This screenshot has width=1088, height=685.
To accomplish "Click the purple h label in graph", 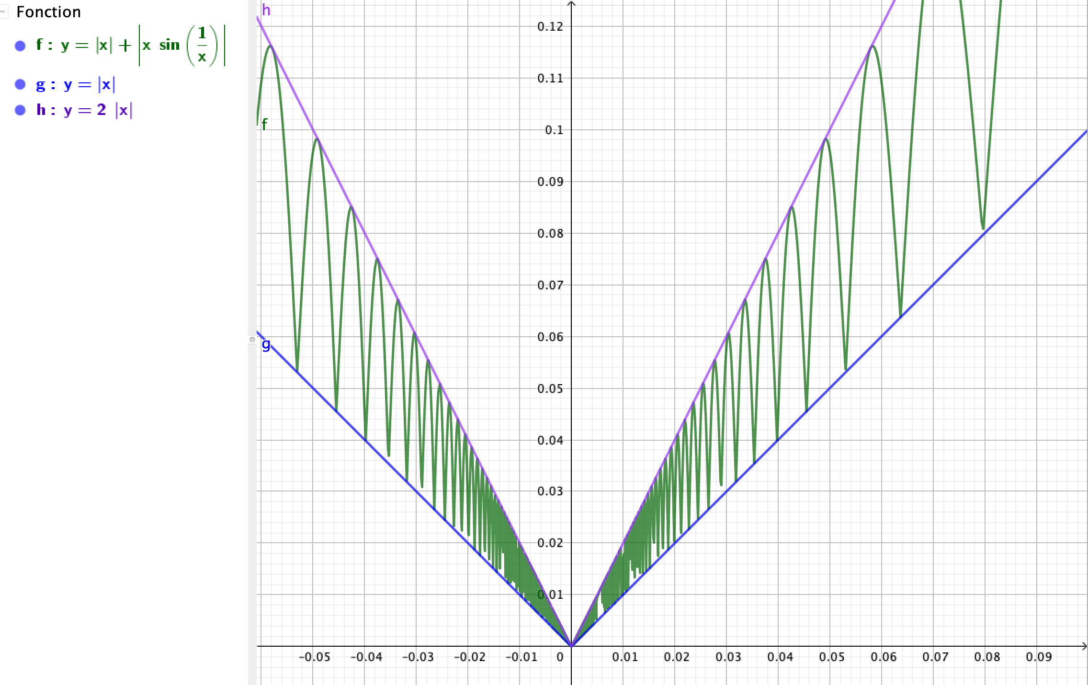I will click(266, 10).
